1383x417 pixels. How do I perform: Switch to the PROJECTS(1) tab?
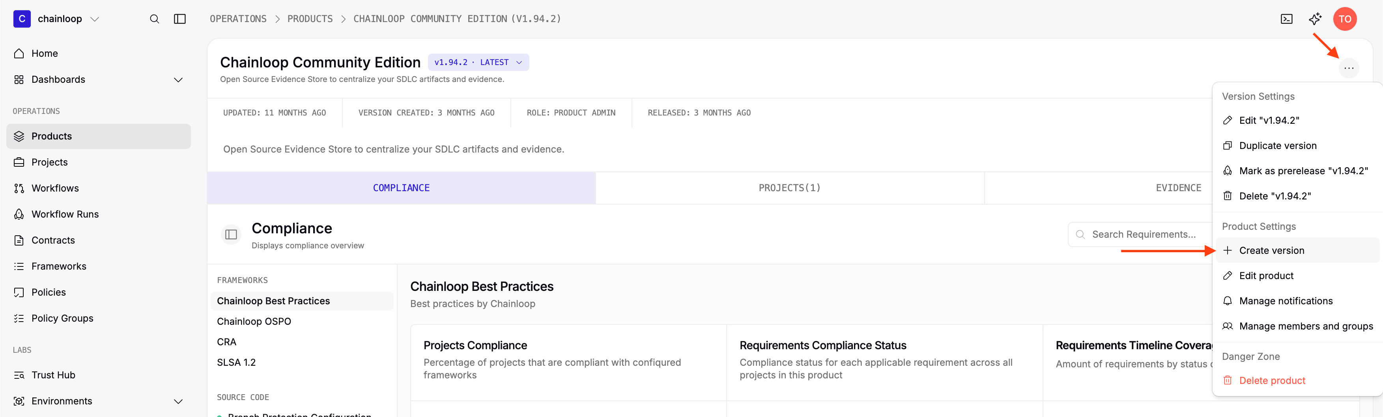(x=789, y=188)
